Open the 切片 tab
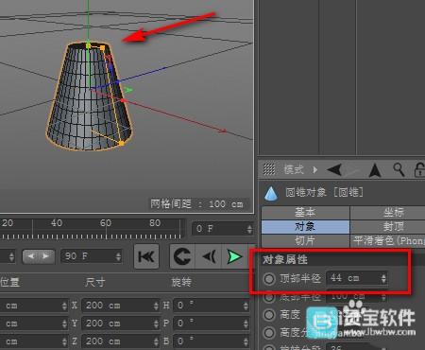 [x=305, y=241]
